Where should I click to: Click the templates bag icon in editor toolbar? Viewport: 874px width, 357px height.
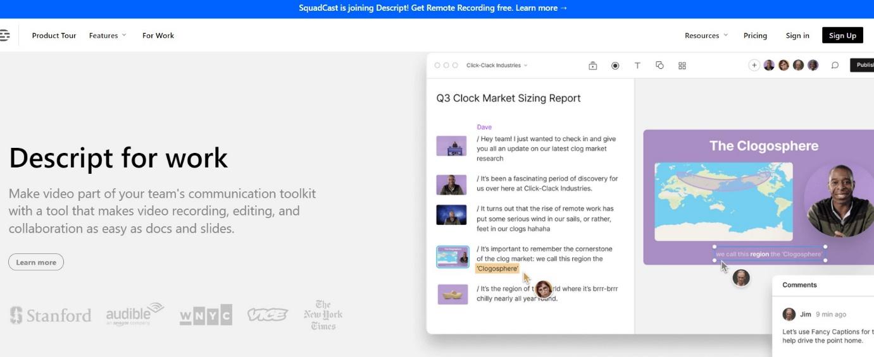tap(593, 66)
